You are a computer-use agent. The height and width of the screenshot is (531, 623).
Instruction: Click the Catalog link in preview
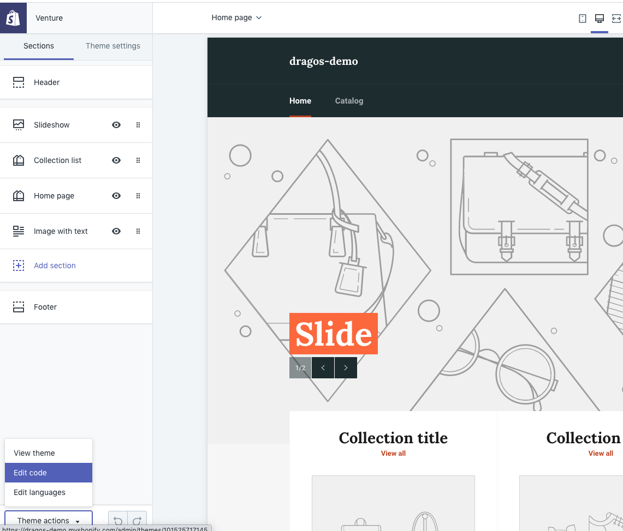coord(349,101)
